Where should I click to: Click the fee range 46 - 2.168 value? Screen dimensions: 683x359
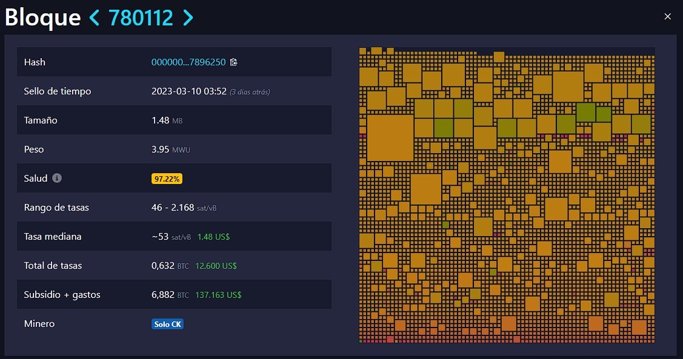point(184,208)
